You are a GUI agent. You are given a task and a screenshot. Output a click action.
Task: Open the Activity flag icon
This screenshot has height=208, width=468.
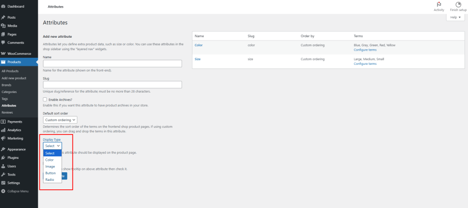coord(438,4)
